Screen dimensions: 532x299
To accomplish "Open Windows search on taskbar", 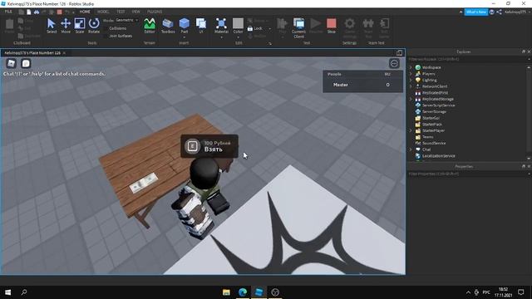I will pos(24,292).
